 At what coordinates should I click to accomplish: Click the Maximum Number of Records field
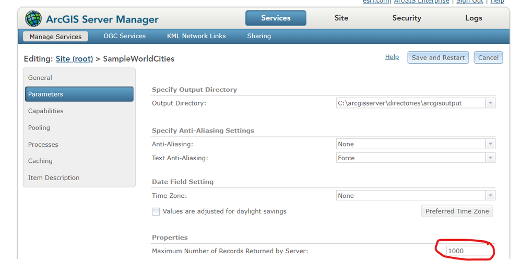[463, 251]
